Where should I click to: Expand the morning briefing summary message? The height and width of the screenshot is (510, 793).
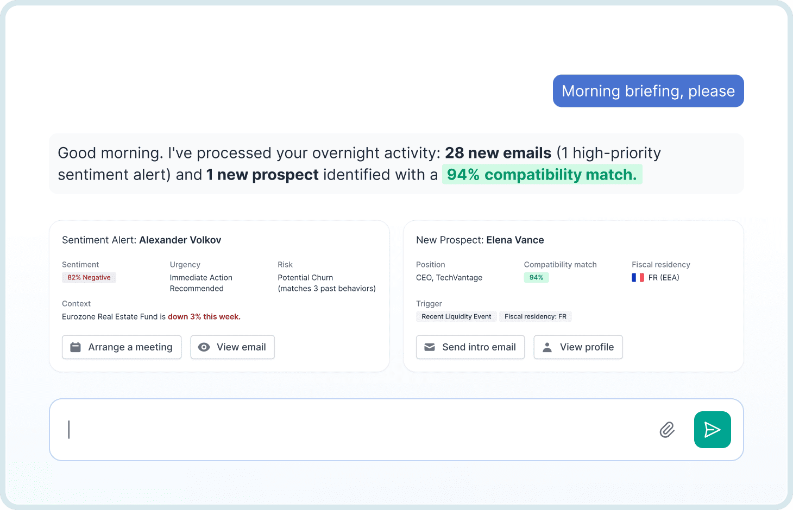point(396,163)
